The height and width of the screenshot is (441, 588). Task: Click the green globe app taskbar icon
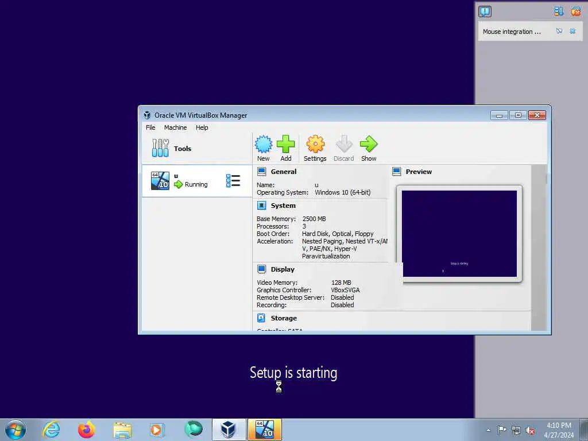coord(193,430)
